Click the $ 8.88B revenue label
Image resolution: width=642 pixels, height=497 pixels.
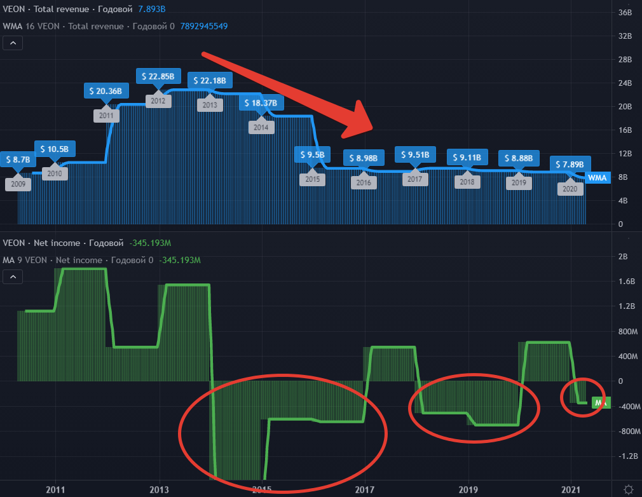519,158
